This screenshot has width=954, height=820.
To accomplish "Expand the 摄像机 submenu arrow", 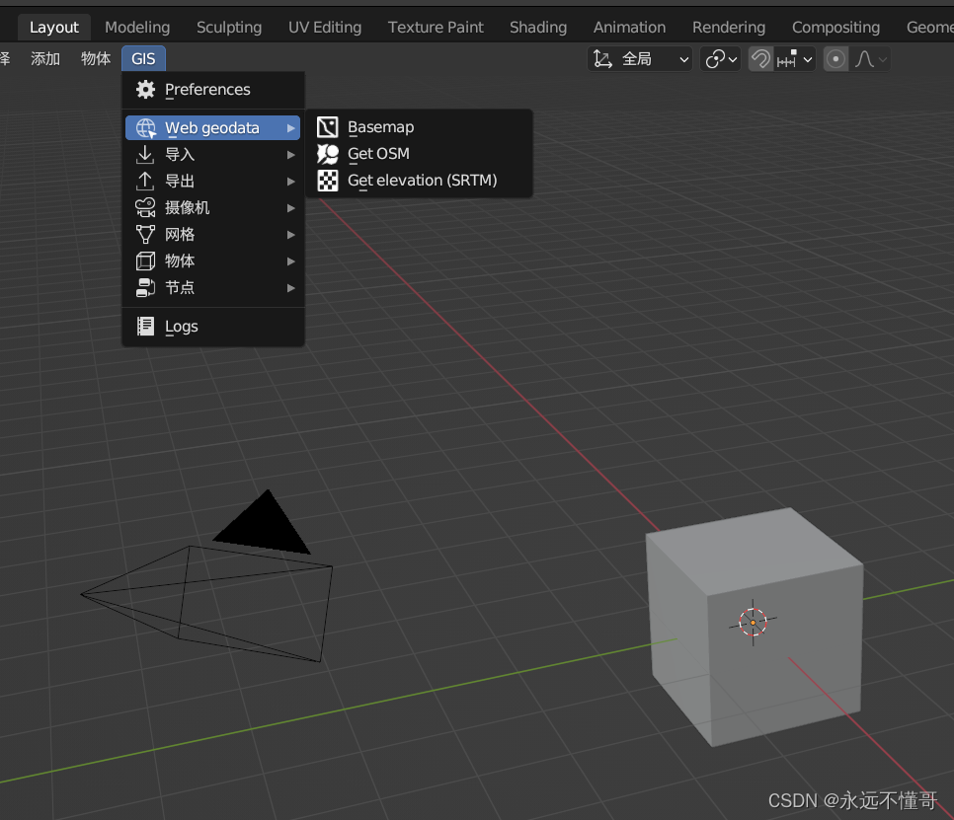I will click(x=290, y=208).
